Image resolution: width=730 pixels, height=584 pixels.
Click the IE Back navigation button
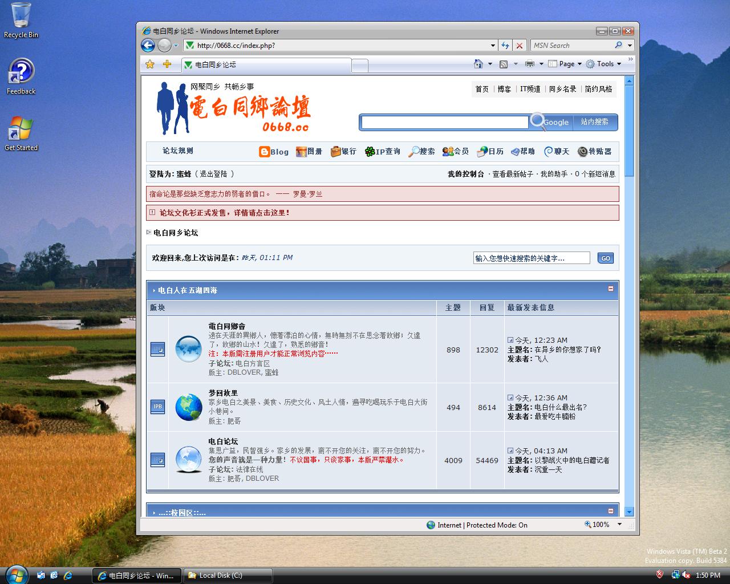(148, 46)
